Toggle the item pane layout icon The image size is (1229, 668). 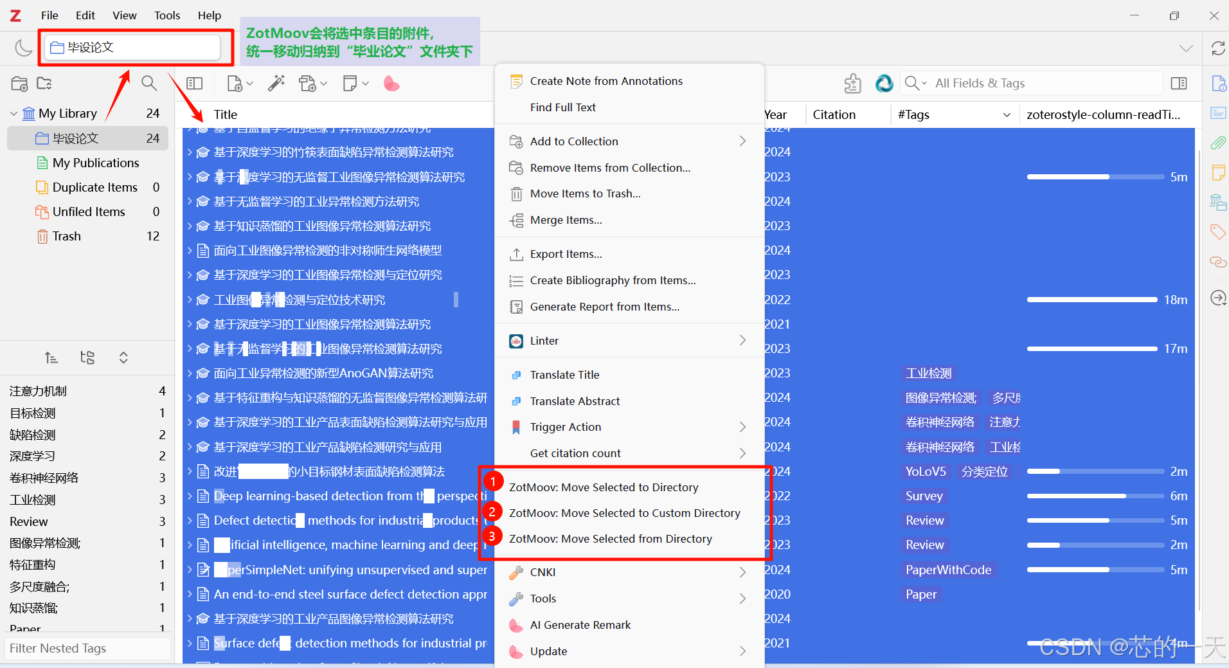pyautogui.click(x=1179, y=83)
